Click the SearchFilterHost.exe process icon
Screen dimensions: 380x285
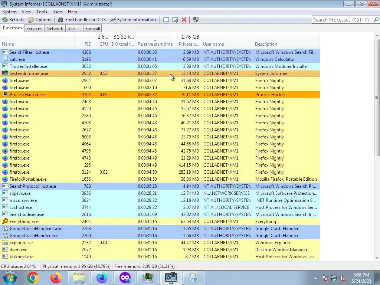point(5,52)
